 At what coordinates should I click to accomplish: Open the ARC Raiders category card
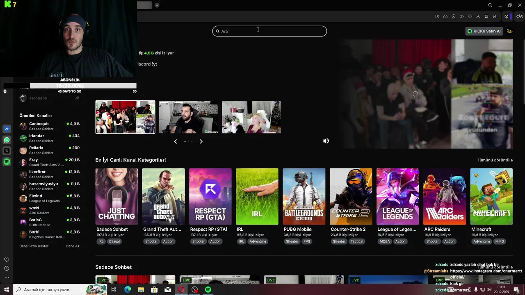tap(445, 196)
